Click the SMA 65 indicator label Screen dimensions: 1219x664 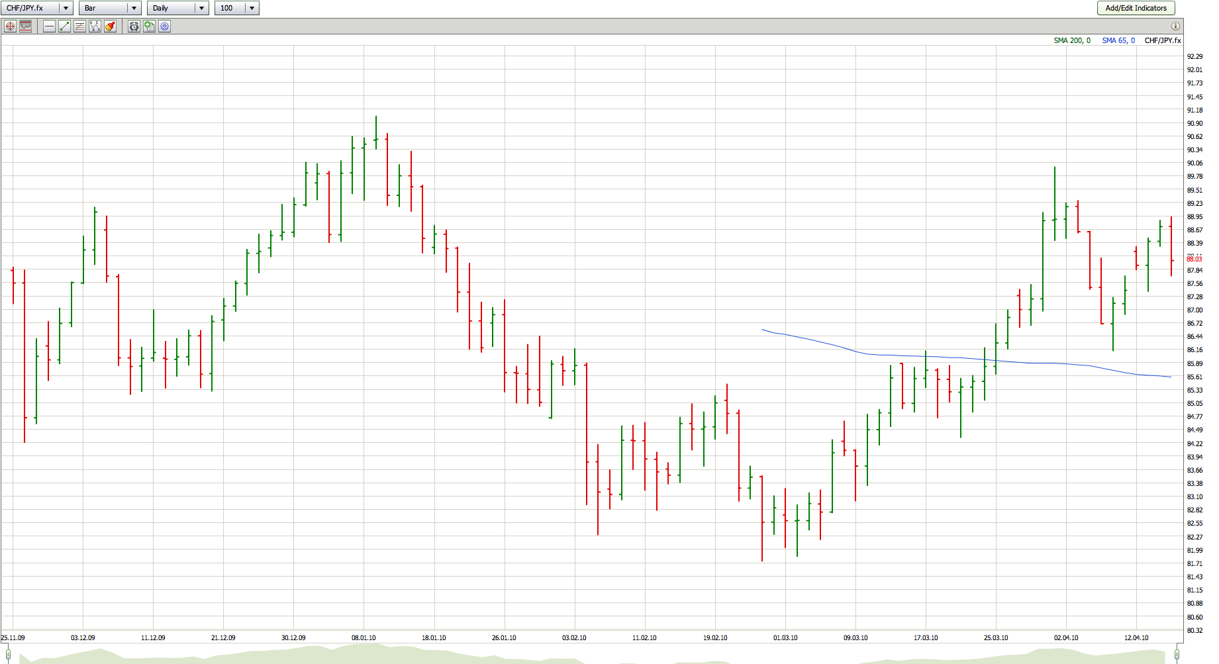point(1118,40)
